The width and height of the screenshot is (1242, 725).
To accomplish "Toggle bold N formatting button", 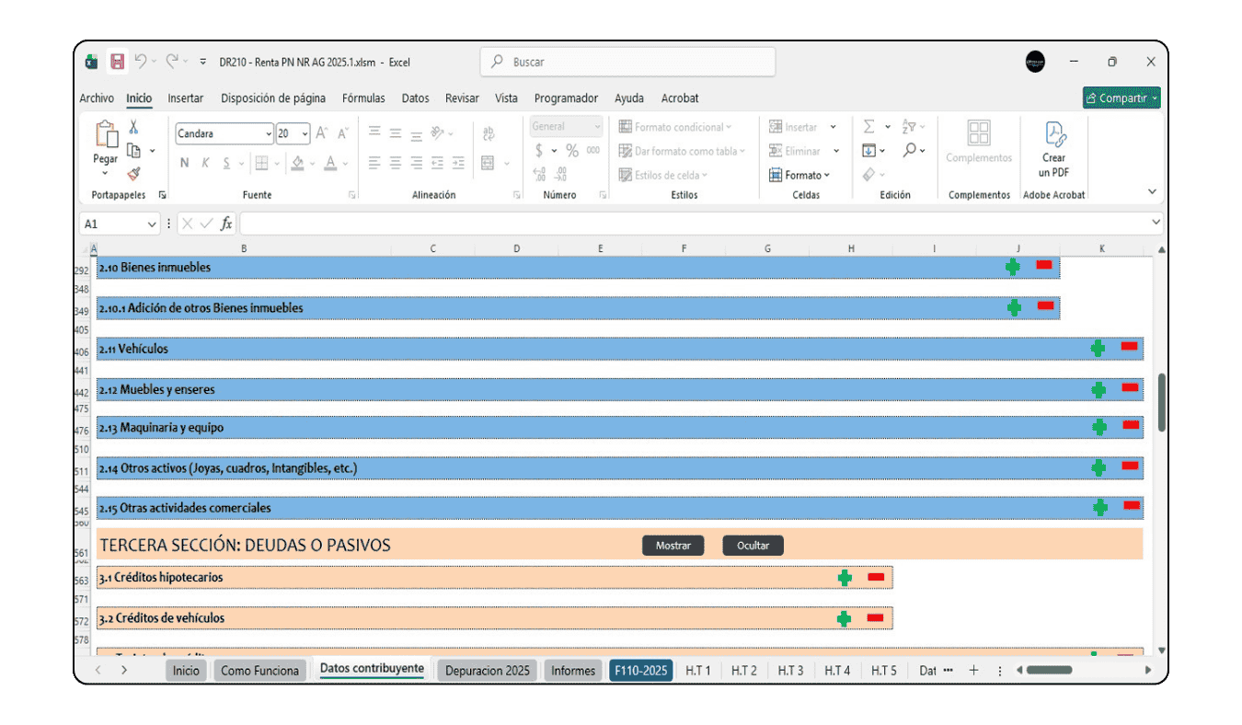I will tap(184, 163).
